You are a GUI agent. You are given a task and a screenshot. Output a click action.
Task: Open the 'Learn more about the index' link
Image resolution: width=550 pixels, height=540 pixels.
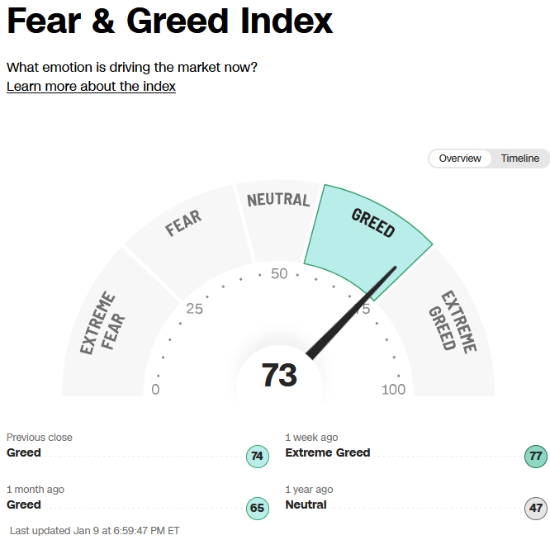(x=91, y=86)
